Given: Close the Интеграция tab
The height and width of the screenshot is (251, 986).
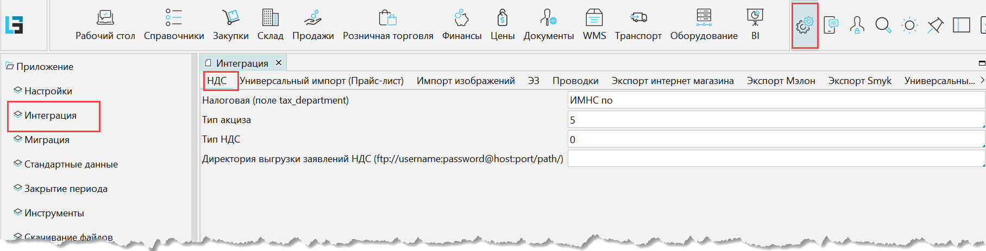Looking at the screenshot, I should pyautogui.click(x=279, y=63).
